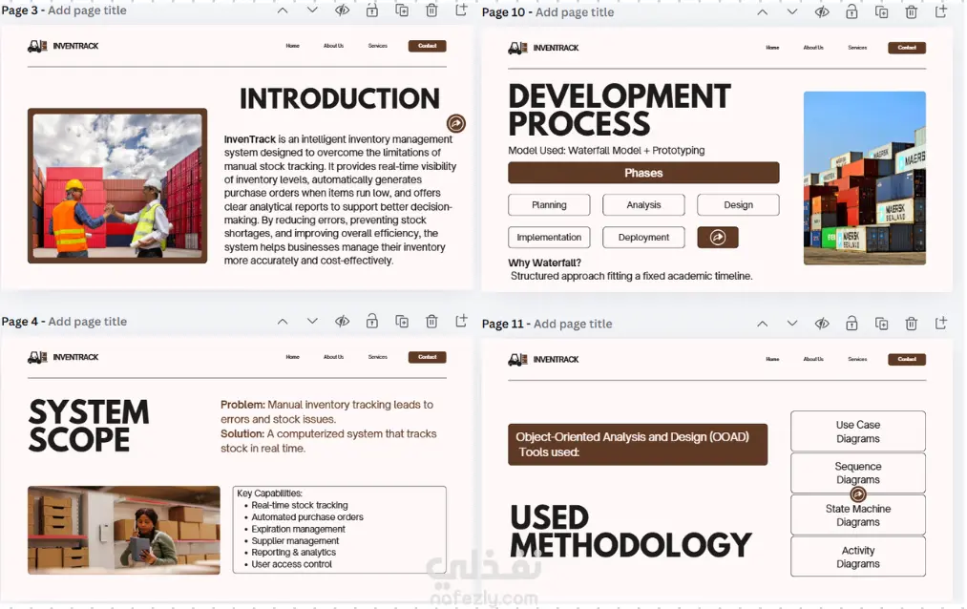Click Contact button on Page 10
967x609 pixels.
coord(907,48)
